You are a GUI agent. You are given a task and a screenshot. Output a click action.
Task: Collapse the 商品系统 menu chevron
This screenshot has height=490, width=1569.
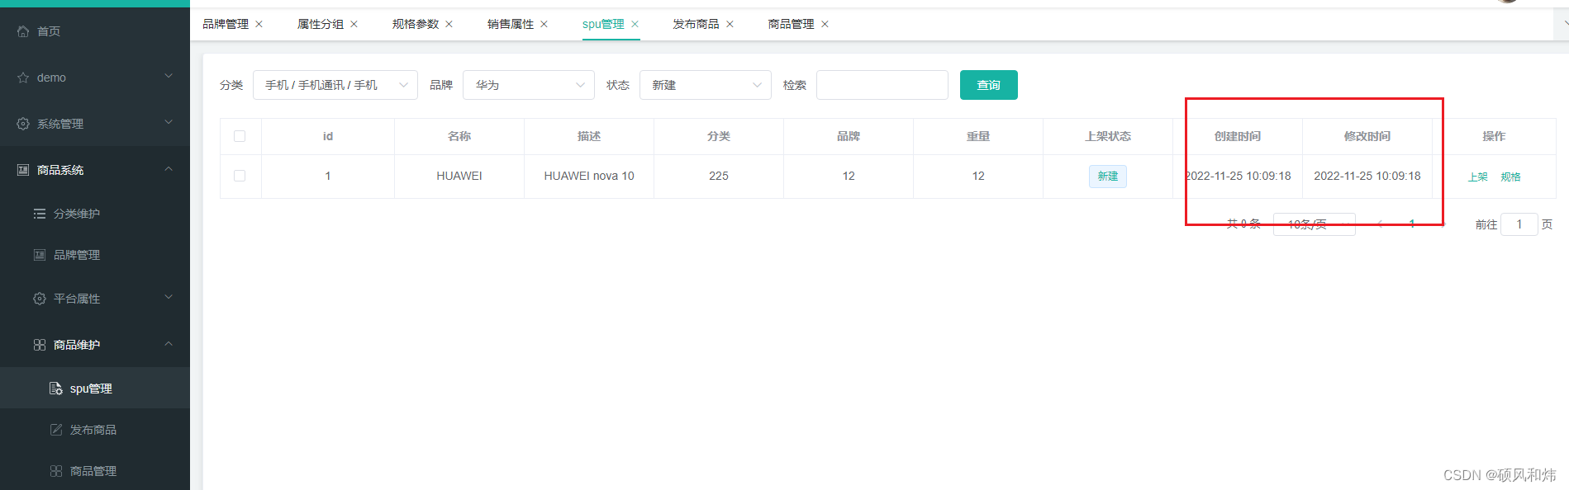[169, 169]
